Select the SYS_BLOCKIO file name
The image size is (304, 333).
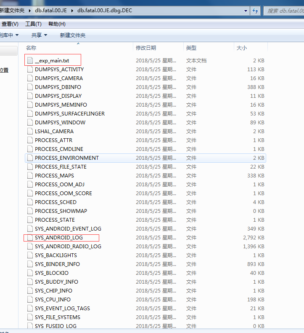tap(52, 273)
